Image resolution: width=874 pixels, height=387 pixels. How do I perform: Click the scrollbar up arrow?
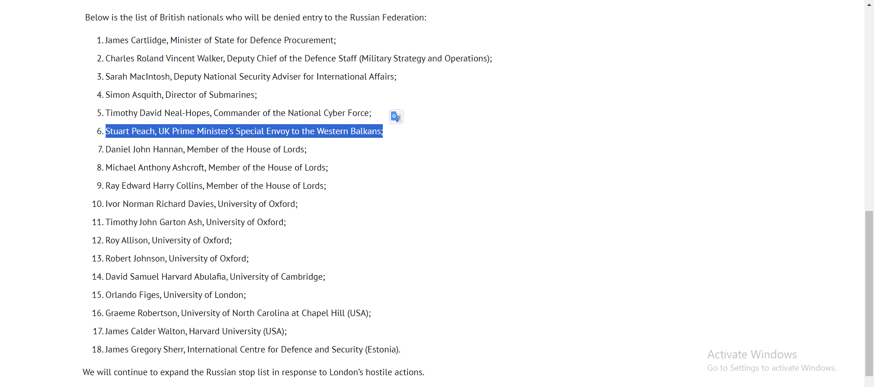click(869, 4)
